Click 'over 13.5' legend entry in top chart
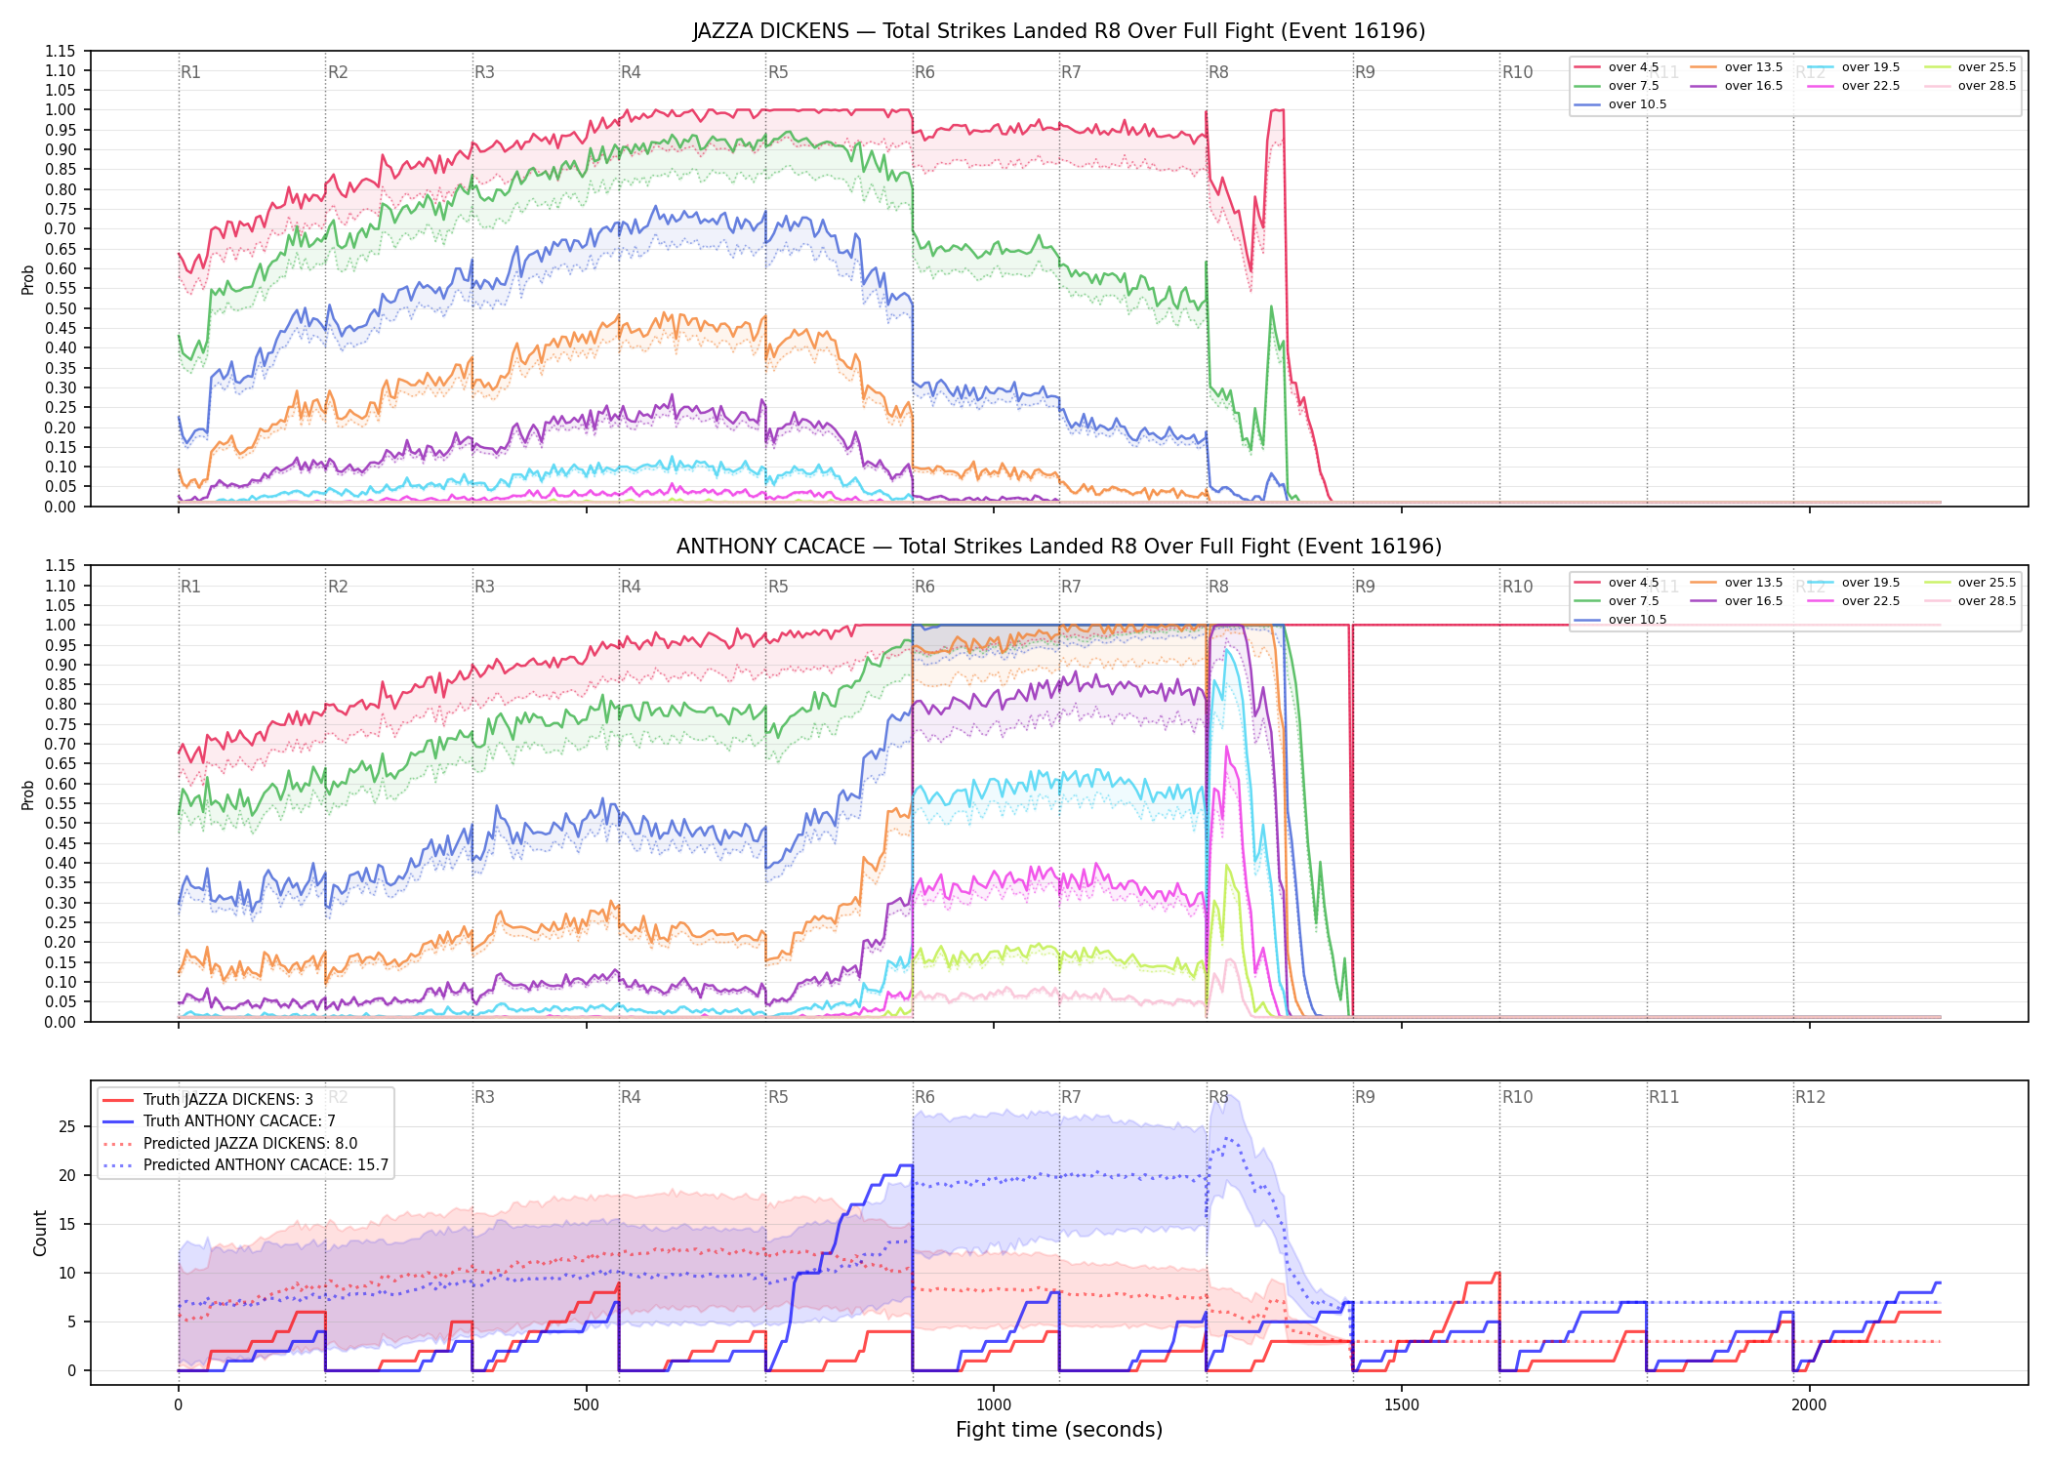2050x1464 pixels. [1737, 67]
